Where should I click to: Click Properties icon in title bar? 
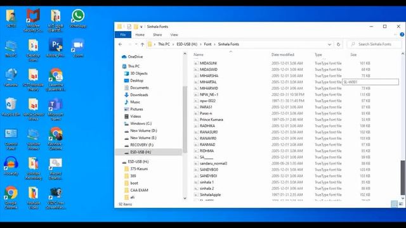coord(129,27)
